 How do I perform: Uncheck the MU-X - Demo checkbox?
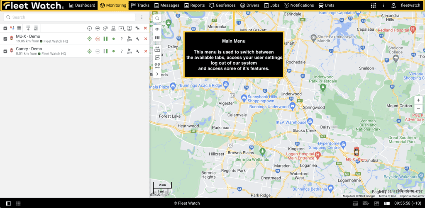[x=5, y=39]
